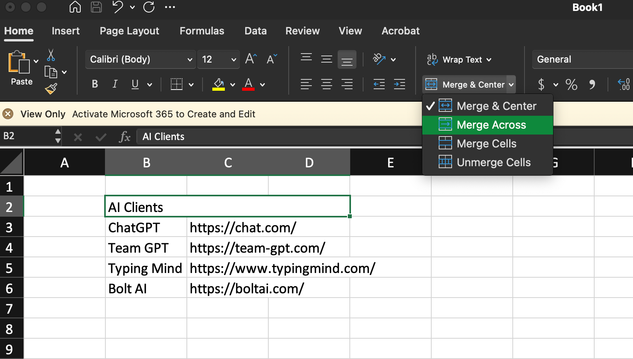Select the Format Painter brush icon
The width and height of the screenshot is (633, 359).
pyautogui.click(x=51, y=89)
